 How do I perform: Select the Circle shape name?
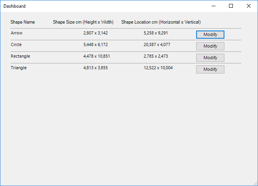tap(16, 44)
